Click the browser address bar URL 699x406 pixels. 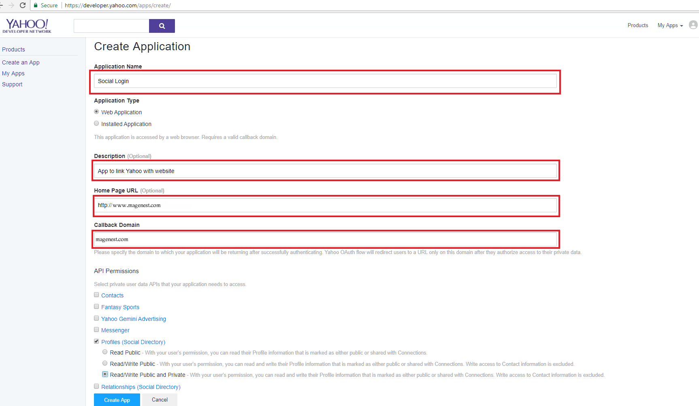(x=118, y=5)
